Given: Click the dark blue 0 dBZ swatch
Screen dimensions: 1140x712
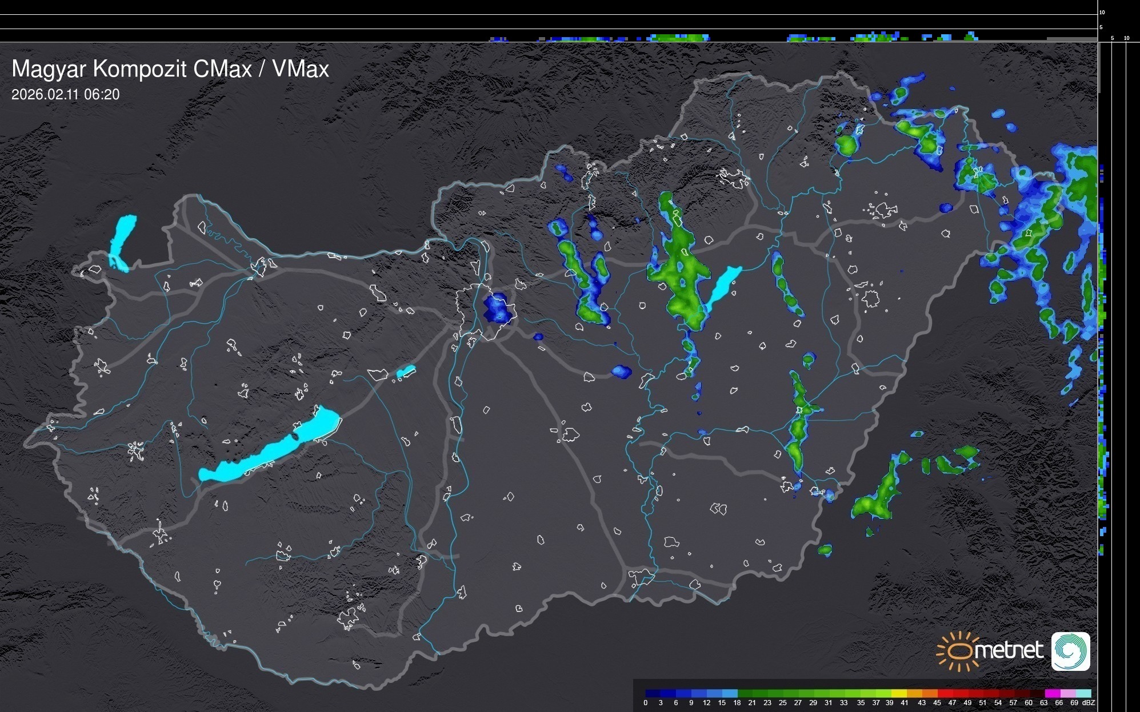Looking at the screenshot, I should (x=653, y=693).
